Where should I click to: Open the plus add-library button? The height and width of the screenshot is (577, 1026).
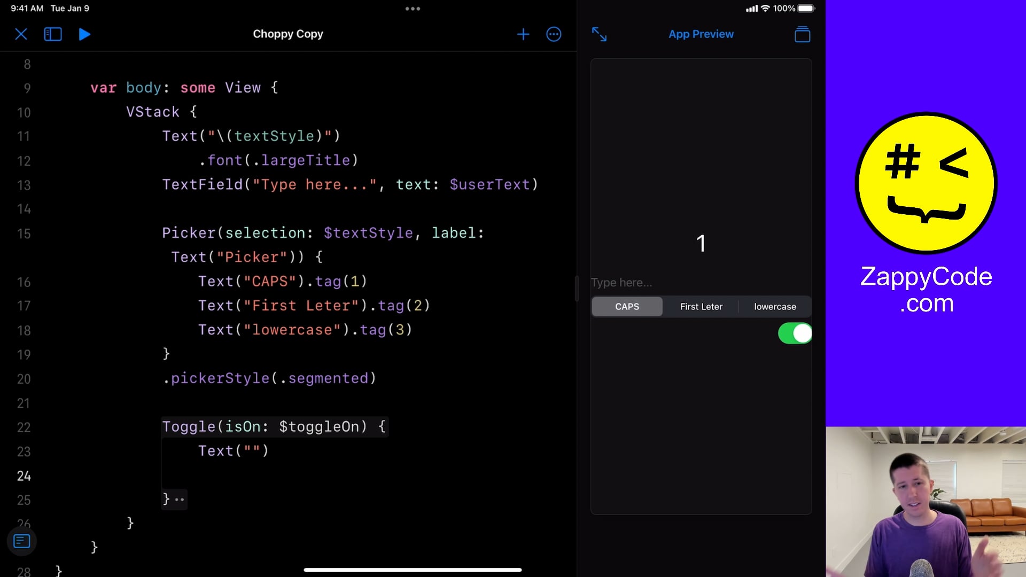[523, 34]
